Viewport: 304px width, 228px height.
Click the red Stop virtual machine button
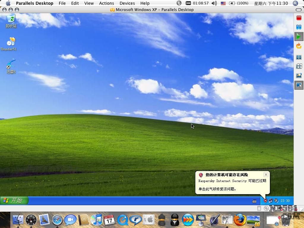(x=299, y=18)
